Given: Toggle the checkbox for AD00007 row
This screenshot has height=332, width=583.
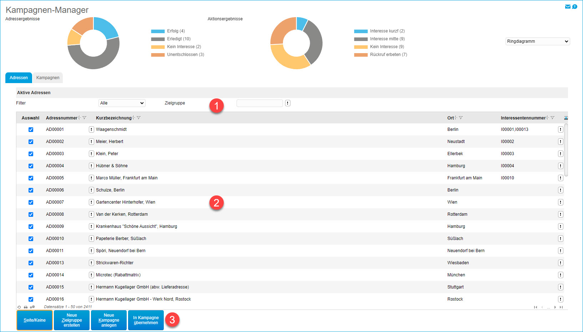Looking at the screenshot, I should point(31,202).
